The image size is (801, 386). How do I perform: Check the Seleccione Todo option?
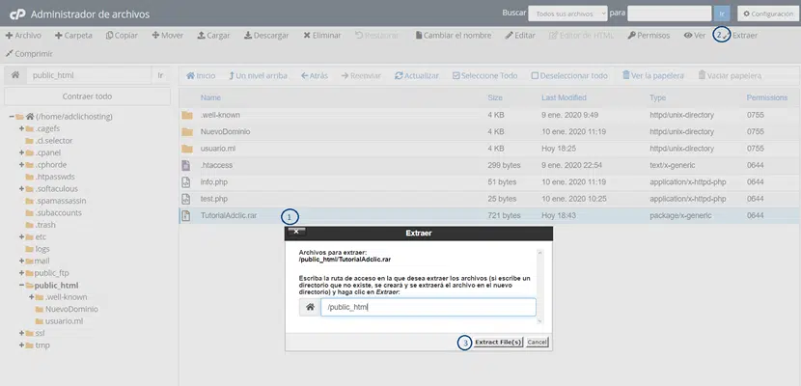coord(456,75)
